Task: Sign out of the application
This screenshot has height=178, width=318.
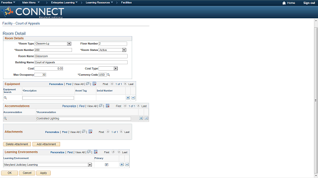Action: point(309,3)
